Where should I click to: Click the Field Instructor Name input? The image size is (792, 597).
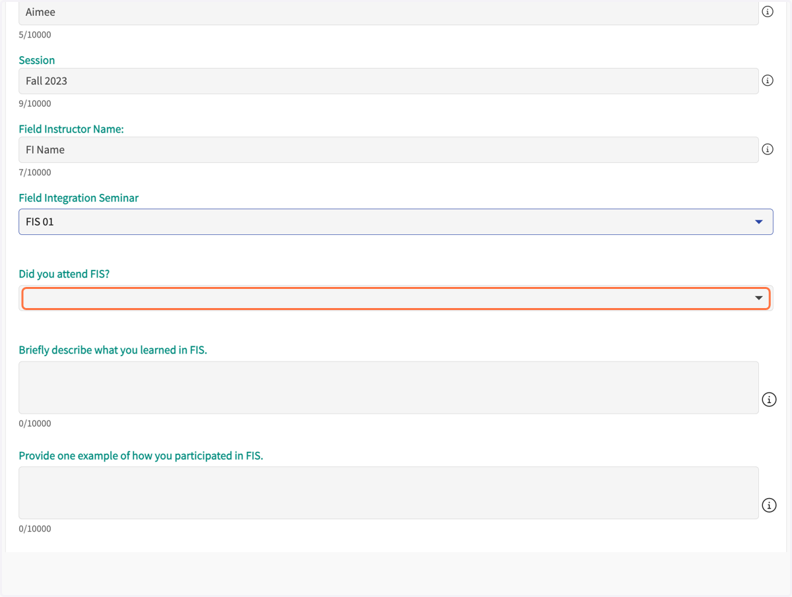coord(389,150)
